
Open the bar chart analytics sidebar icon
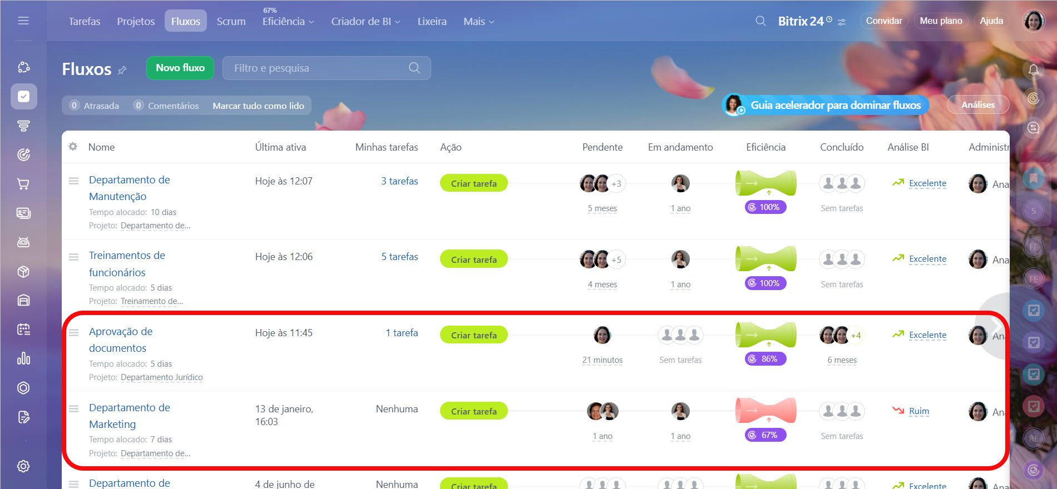coord(23,358)
